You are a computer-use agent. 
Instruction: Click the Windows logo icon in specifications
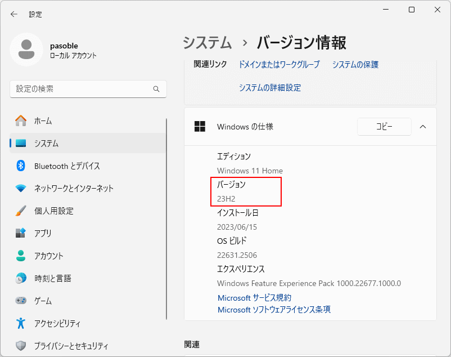pyautogui.click(x=200, y=126)
